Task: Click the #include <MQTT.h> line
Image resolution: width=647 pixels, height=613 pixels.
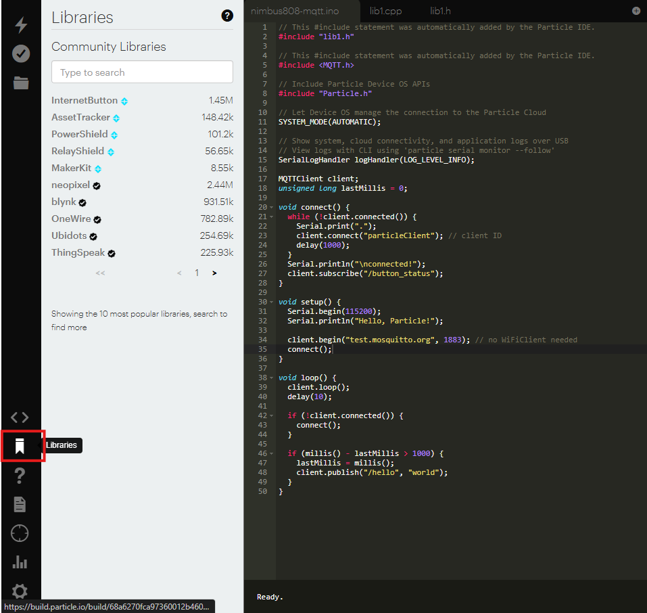Action: 316,65
